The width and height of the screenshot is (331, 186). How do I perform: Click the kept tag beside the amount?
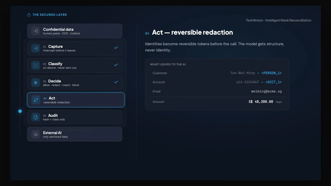coord(279,102)
